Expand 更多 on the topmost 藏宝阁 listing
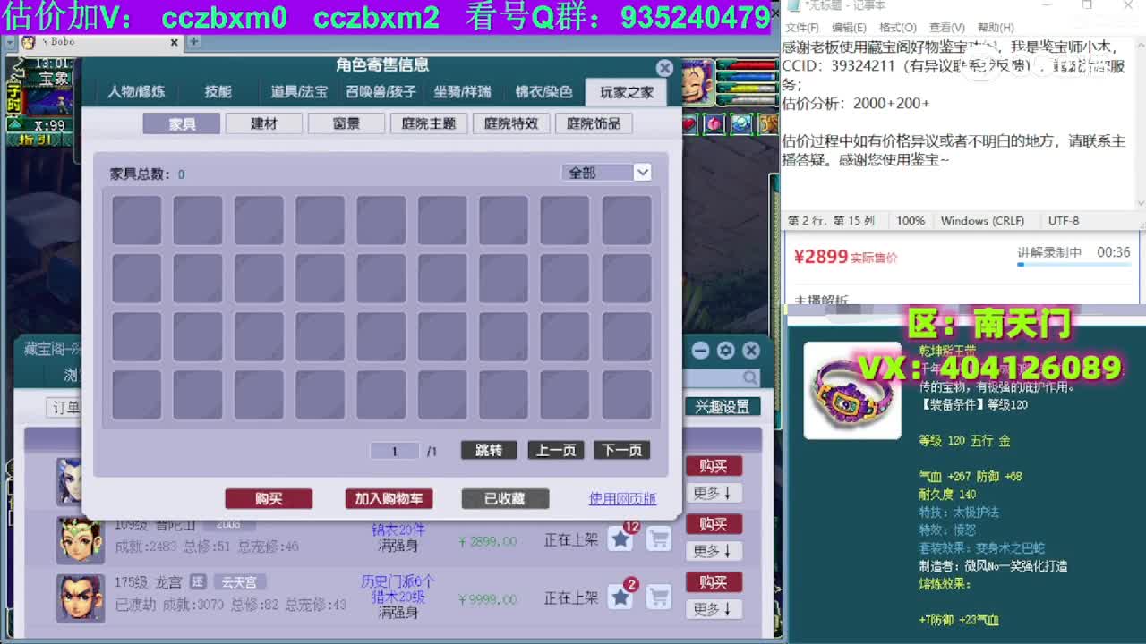The width and height of the screenshot is (1146, 644). click(714, 493)
